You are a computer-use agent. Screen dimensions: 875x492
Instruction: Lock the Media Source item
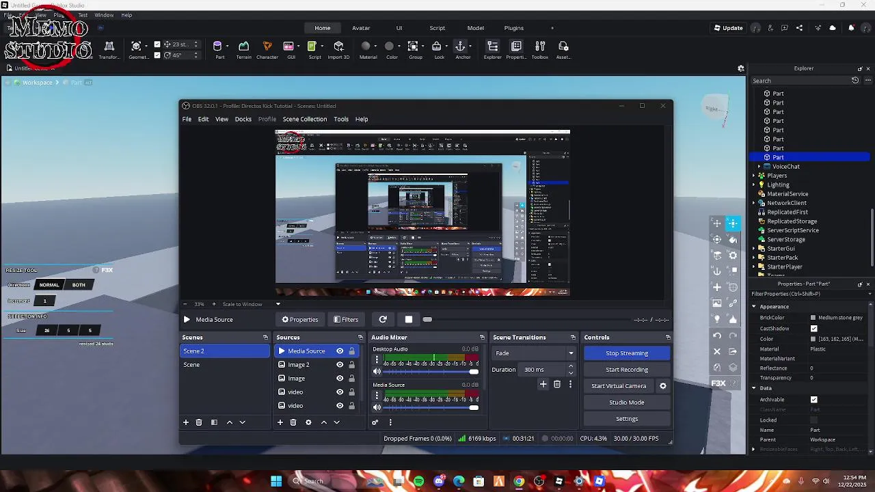[x=352, y=351]
